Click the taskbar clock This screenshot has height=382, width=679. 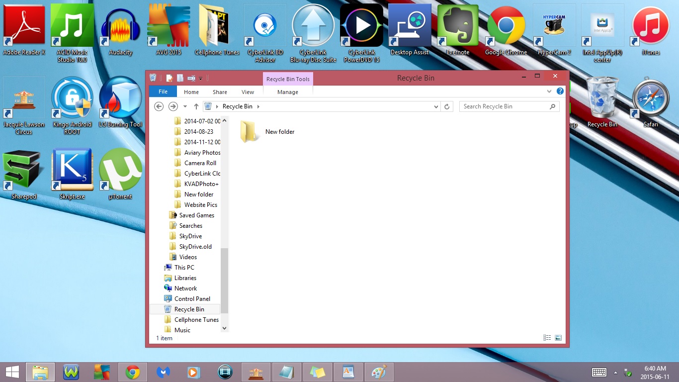[x=655, y=372]
